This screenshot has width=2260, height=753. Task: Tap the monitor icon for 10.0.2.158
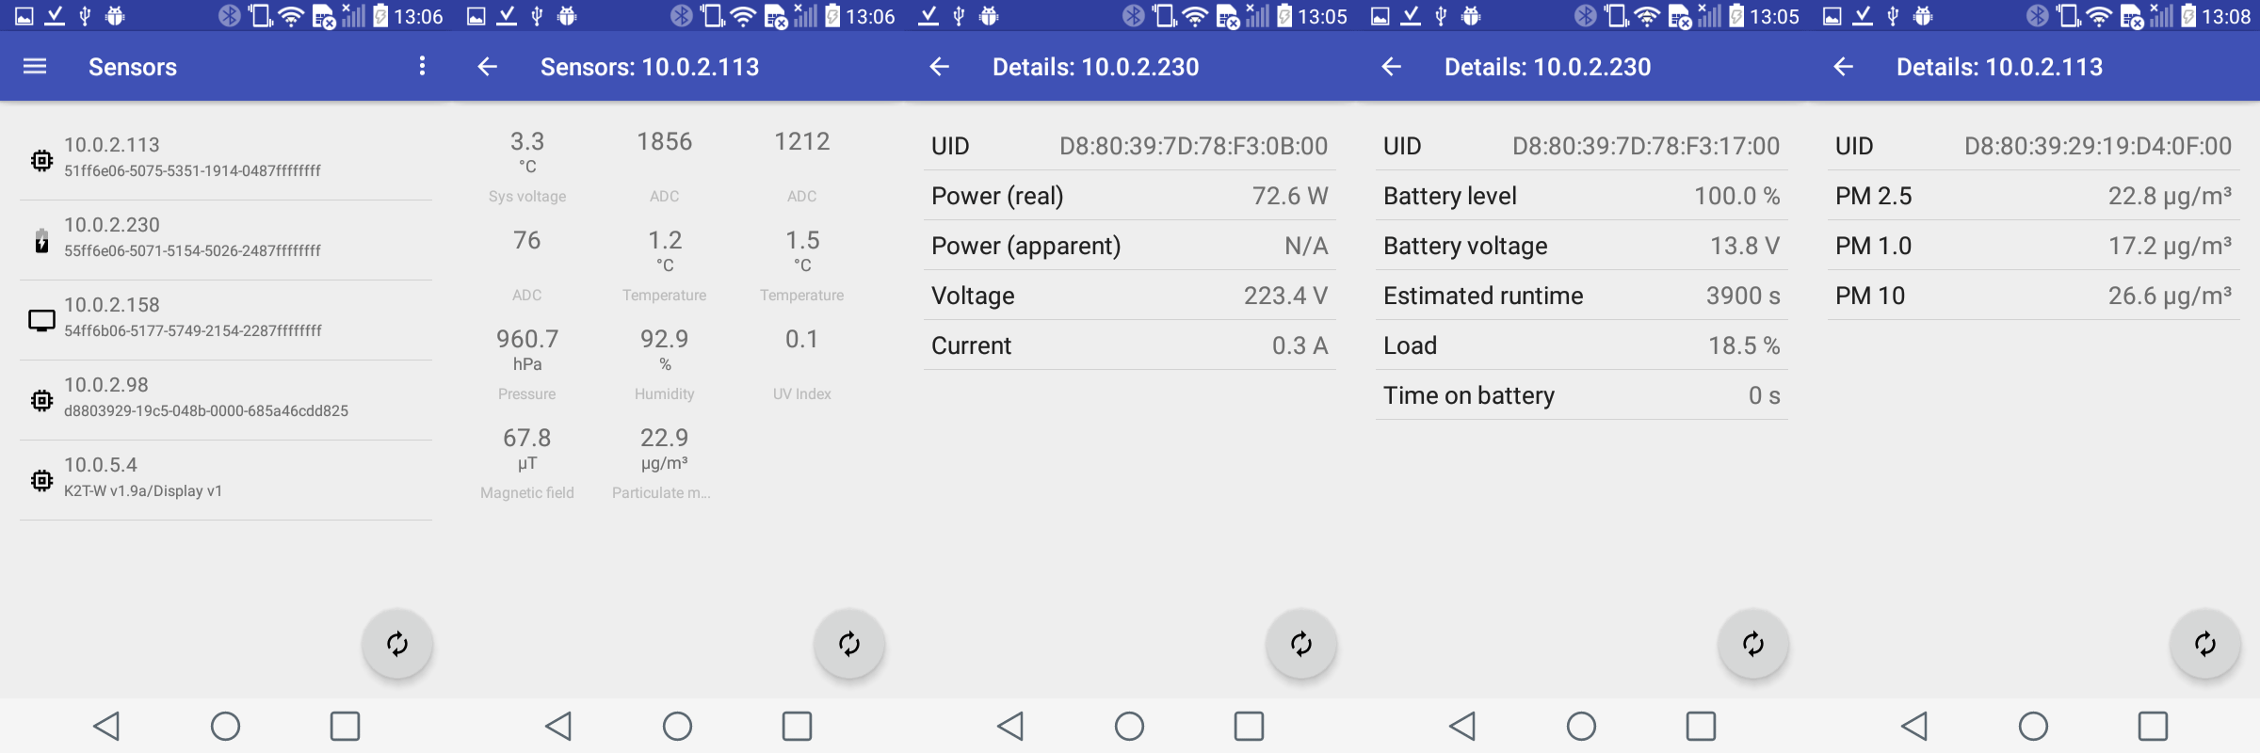pos(41,321)
